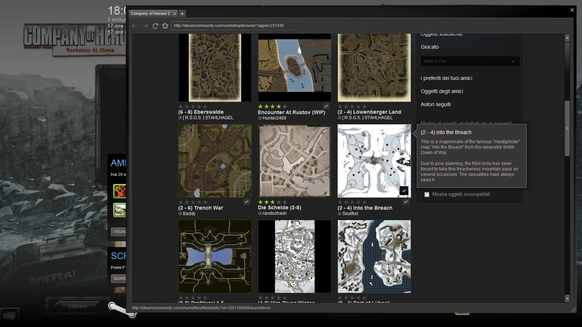Select I preferiti dei tuoi amici
Image resolution: width=582 pixels, height=327 pixels.
(446, 78)
